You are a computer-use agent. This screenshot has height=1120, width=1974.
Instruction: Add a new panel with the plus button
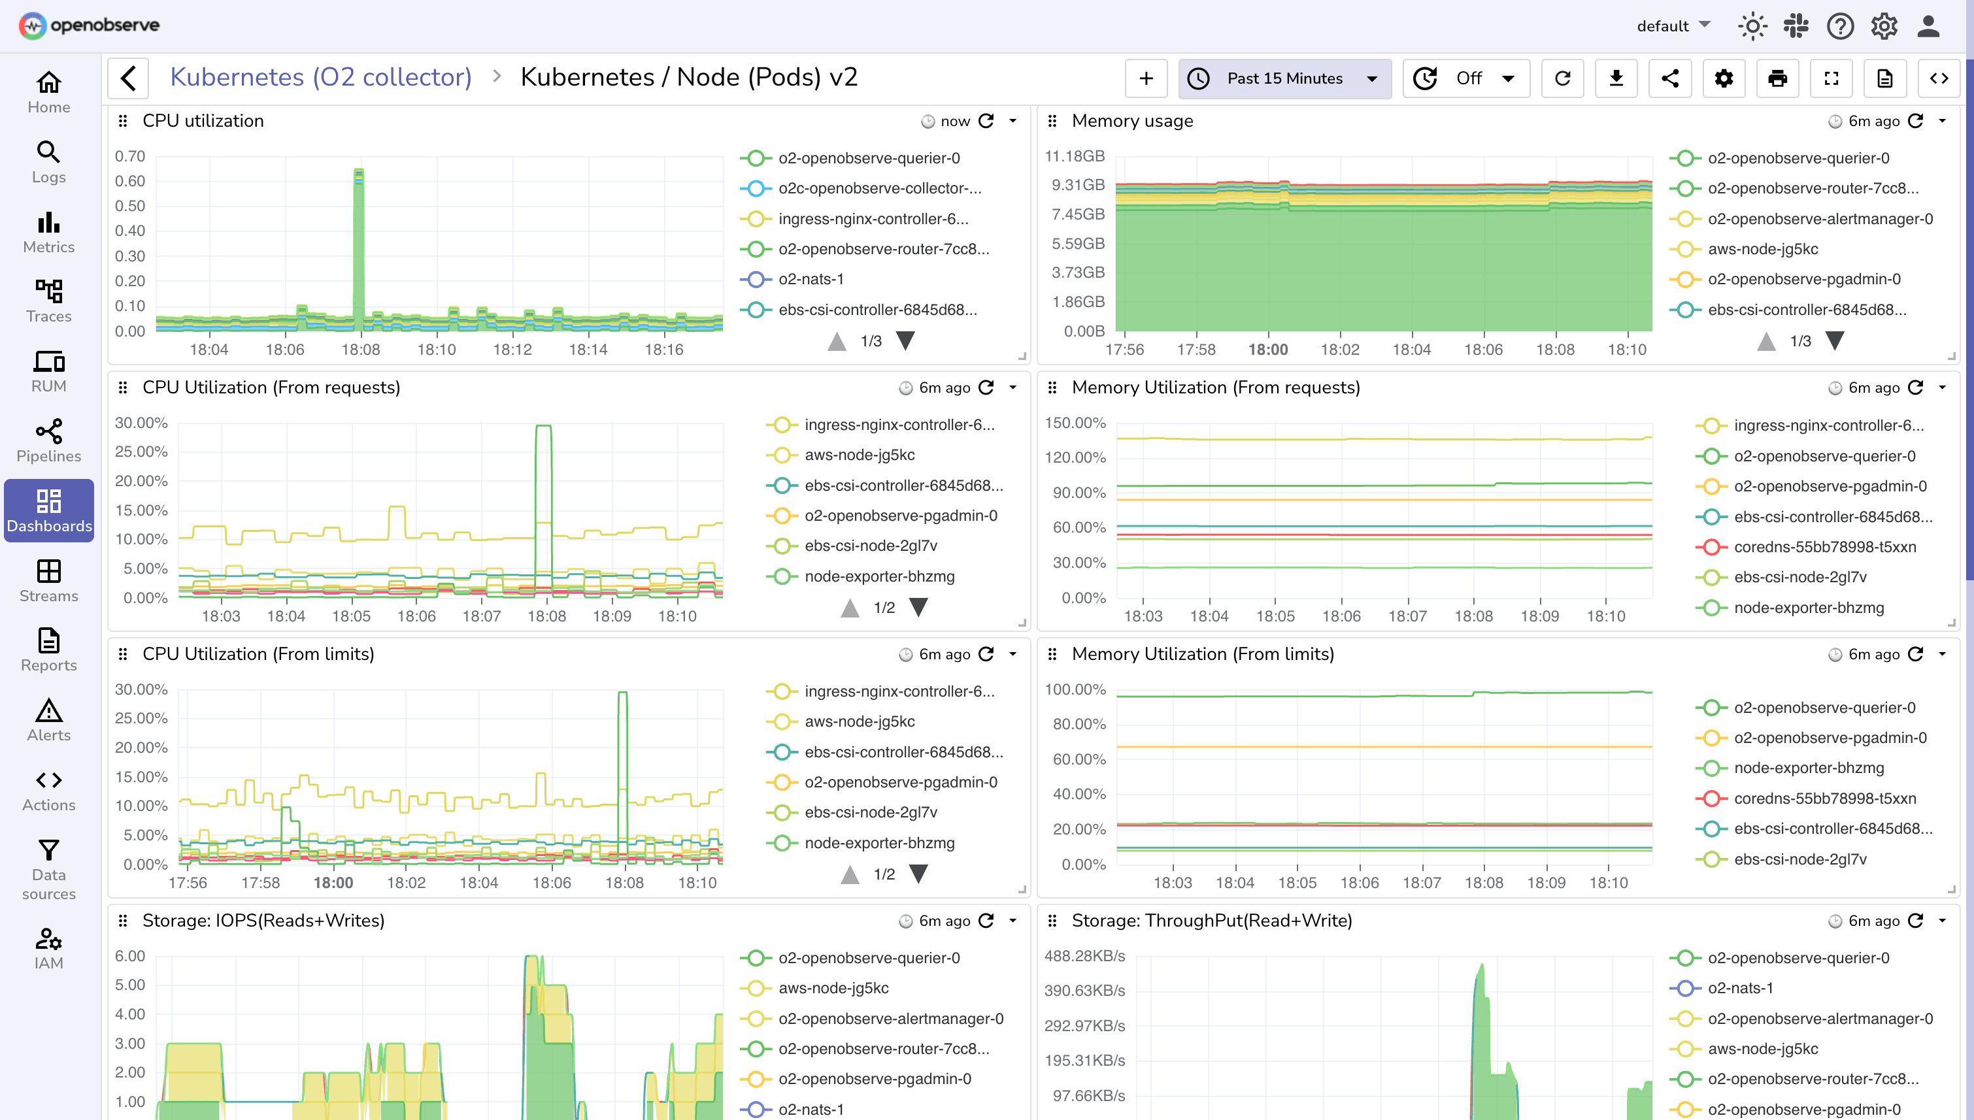[1146, 78]
